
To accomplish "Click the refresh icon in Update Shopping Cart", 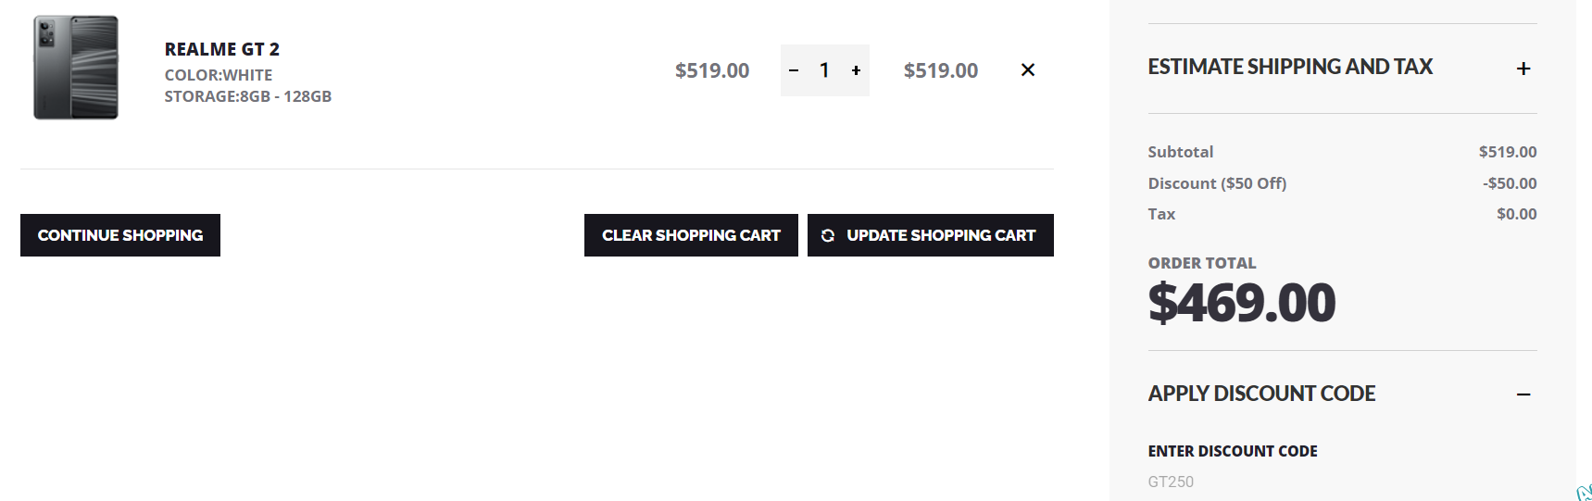I will (828, 235).
